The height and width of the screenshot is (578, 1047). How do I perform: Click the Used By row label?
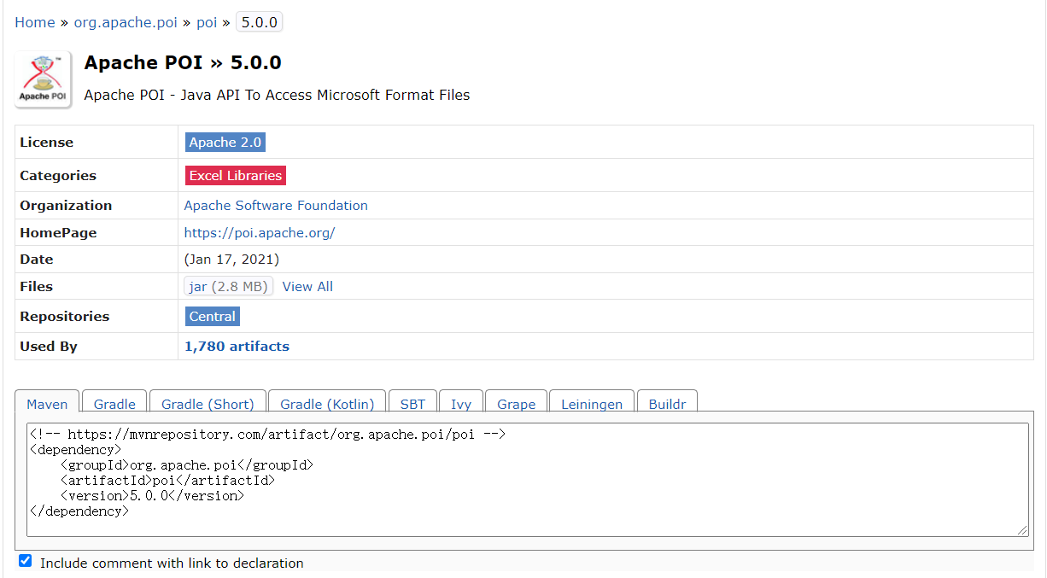(x=49, y=347)
